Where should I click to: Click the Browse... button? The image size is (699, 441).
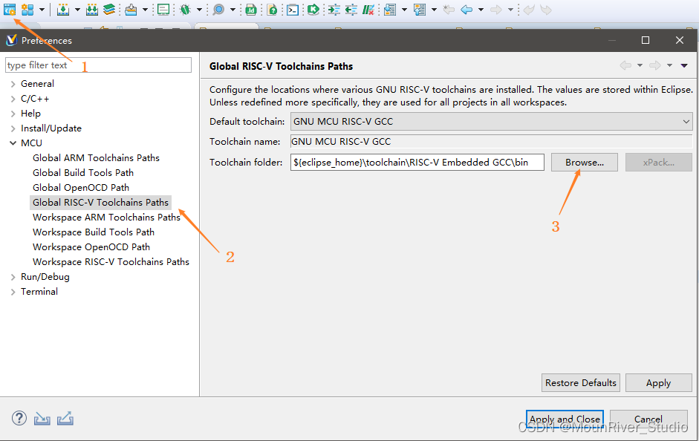point(585,162)
